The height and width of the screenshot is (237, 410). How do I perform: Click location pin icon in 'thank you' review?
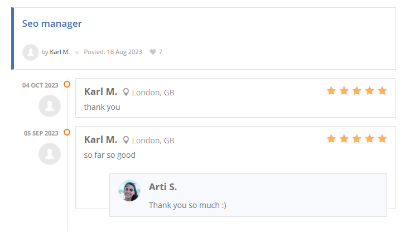[126, 92]
